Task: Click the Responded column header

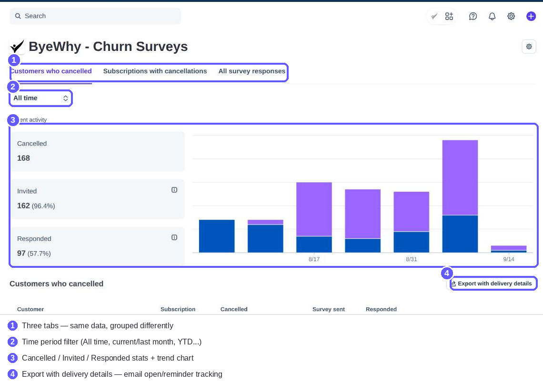Action: (x=381, y=309)
